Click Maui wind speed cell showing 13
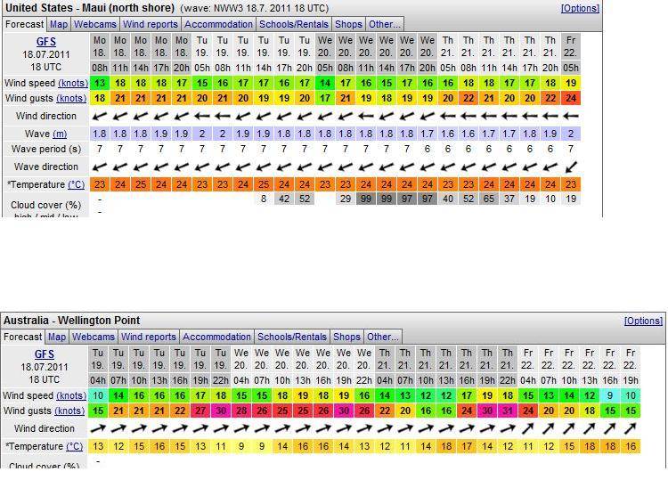Viewport: 668px width, 488px height. tap(100, 83)
